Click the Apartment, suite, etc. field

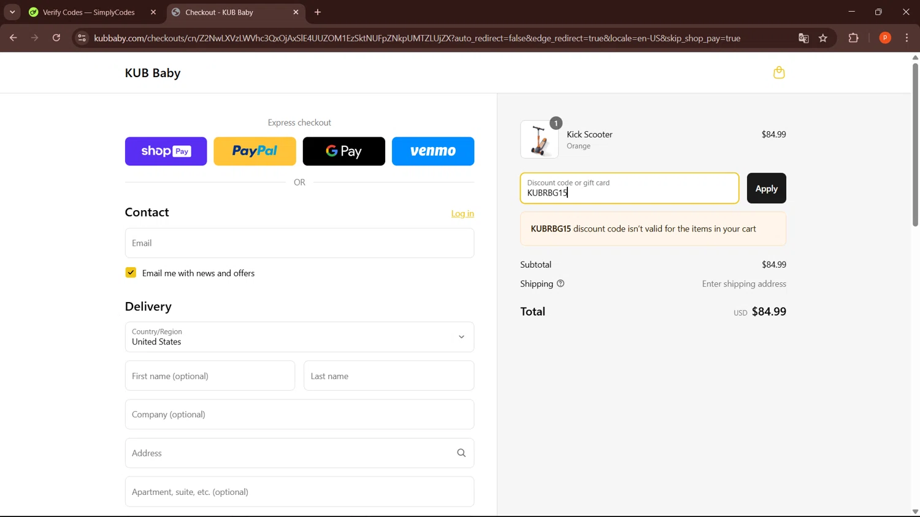(299, 491)
